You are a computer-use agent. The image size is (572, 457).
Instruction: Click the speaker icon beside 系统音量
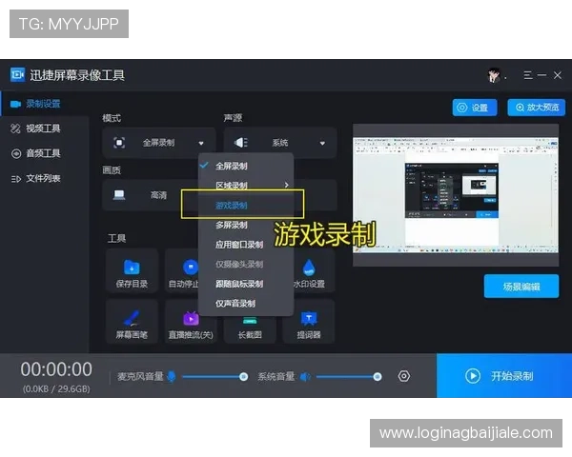pos(305,376)
